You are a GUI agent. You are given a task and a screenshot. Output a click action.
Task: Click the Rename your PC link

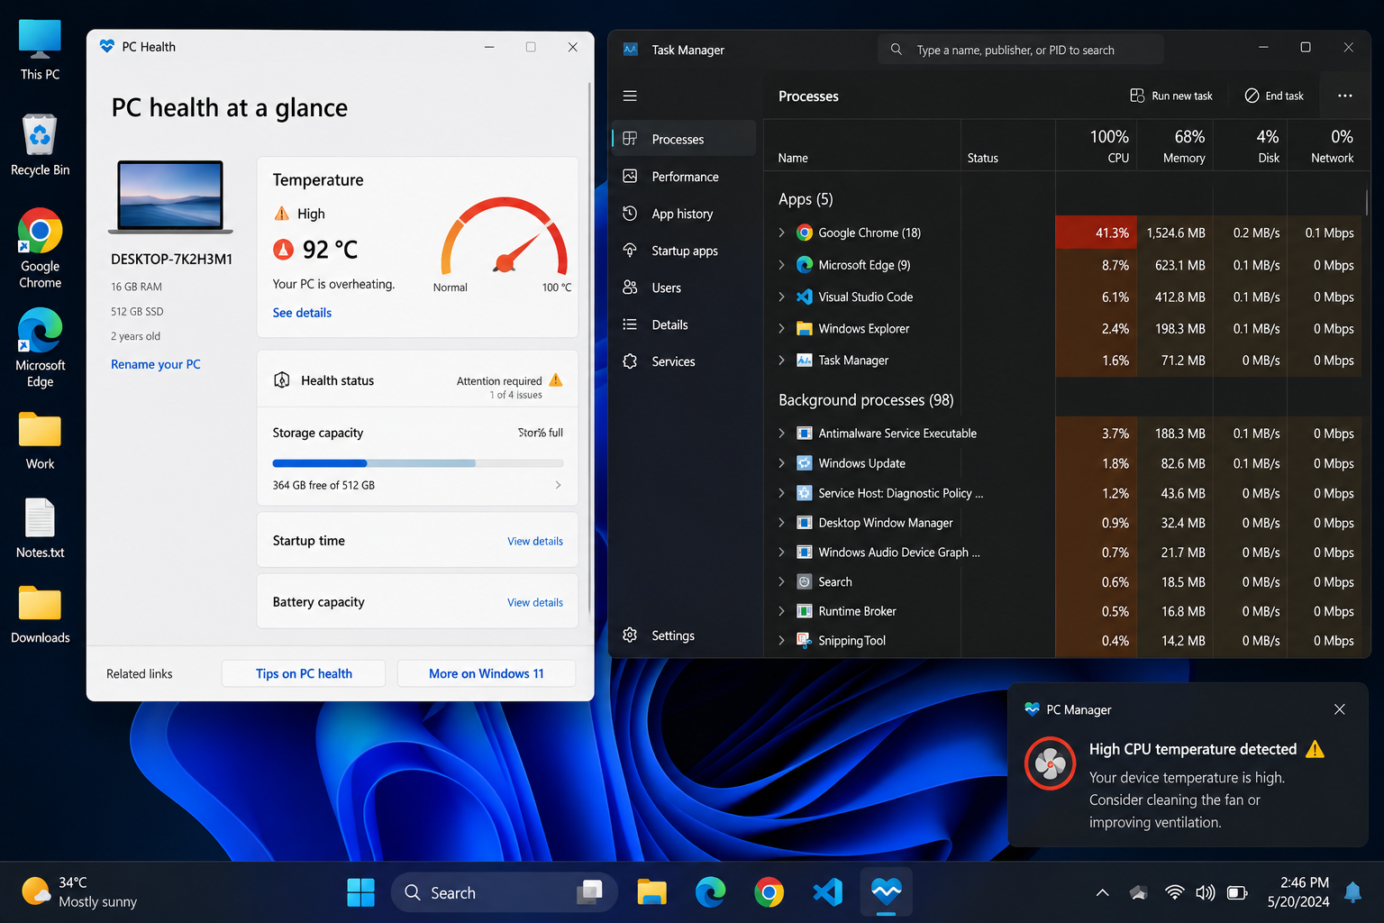point(156,364)
